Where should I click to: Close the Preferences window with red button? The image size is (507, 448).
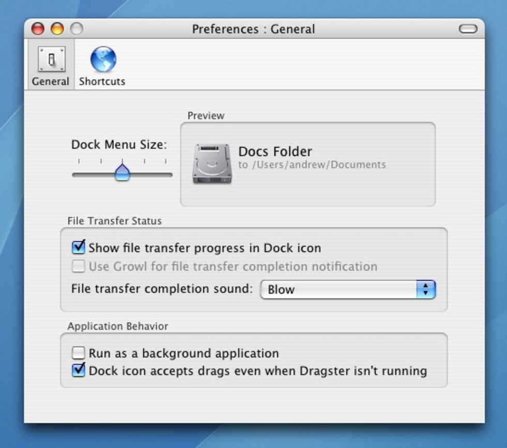tap(38, 29)
